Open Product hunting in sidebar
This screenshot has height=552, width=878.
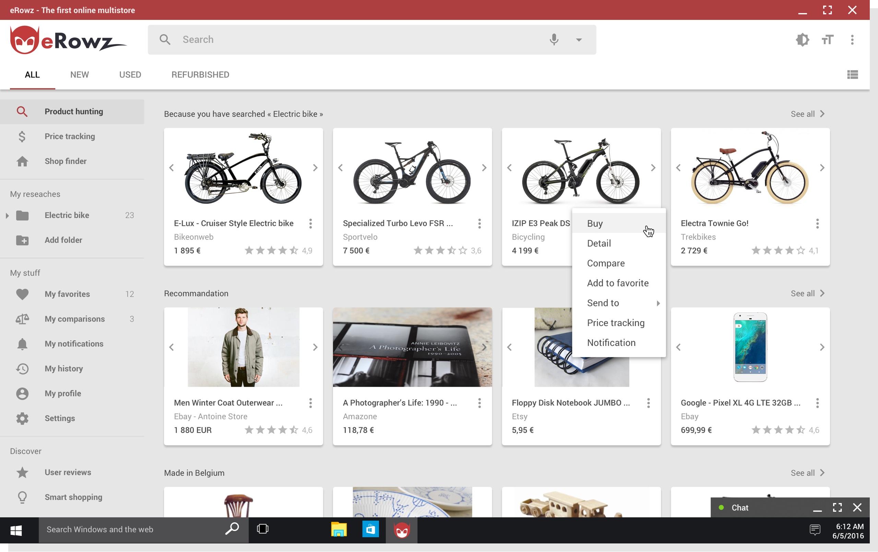(72, 111)
